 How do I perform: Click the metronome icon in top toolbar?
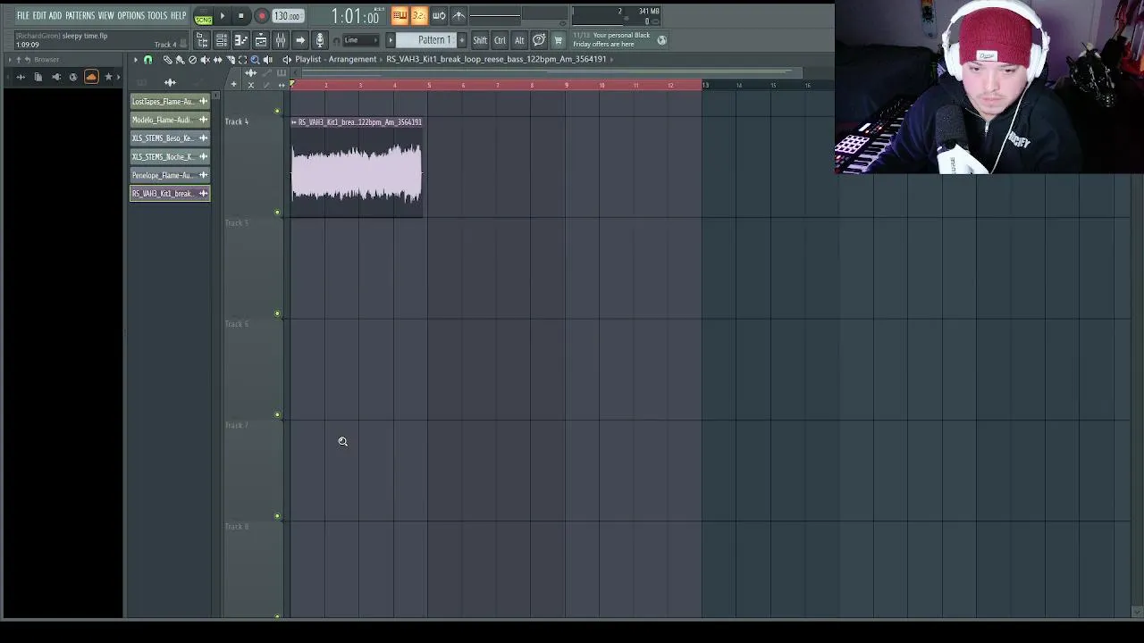458,15
